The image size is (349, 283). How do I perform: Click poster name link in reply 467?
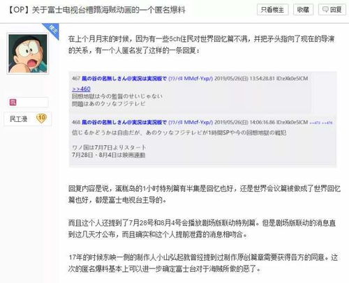[x=124, y=79]
